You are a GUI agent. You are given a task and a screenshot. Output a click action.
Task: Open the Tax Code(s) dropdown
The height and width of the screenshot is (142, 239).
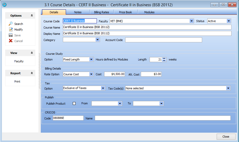point(228,88)
